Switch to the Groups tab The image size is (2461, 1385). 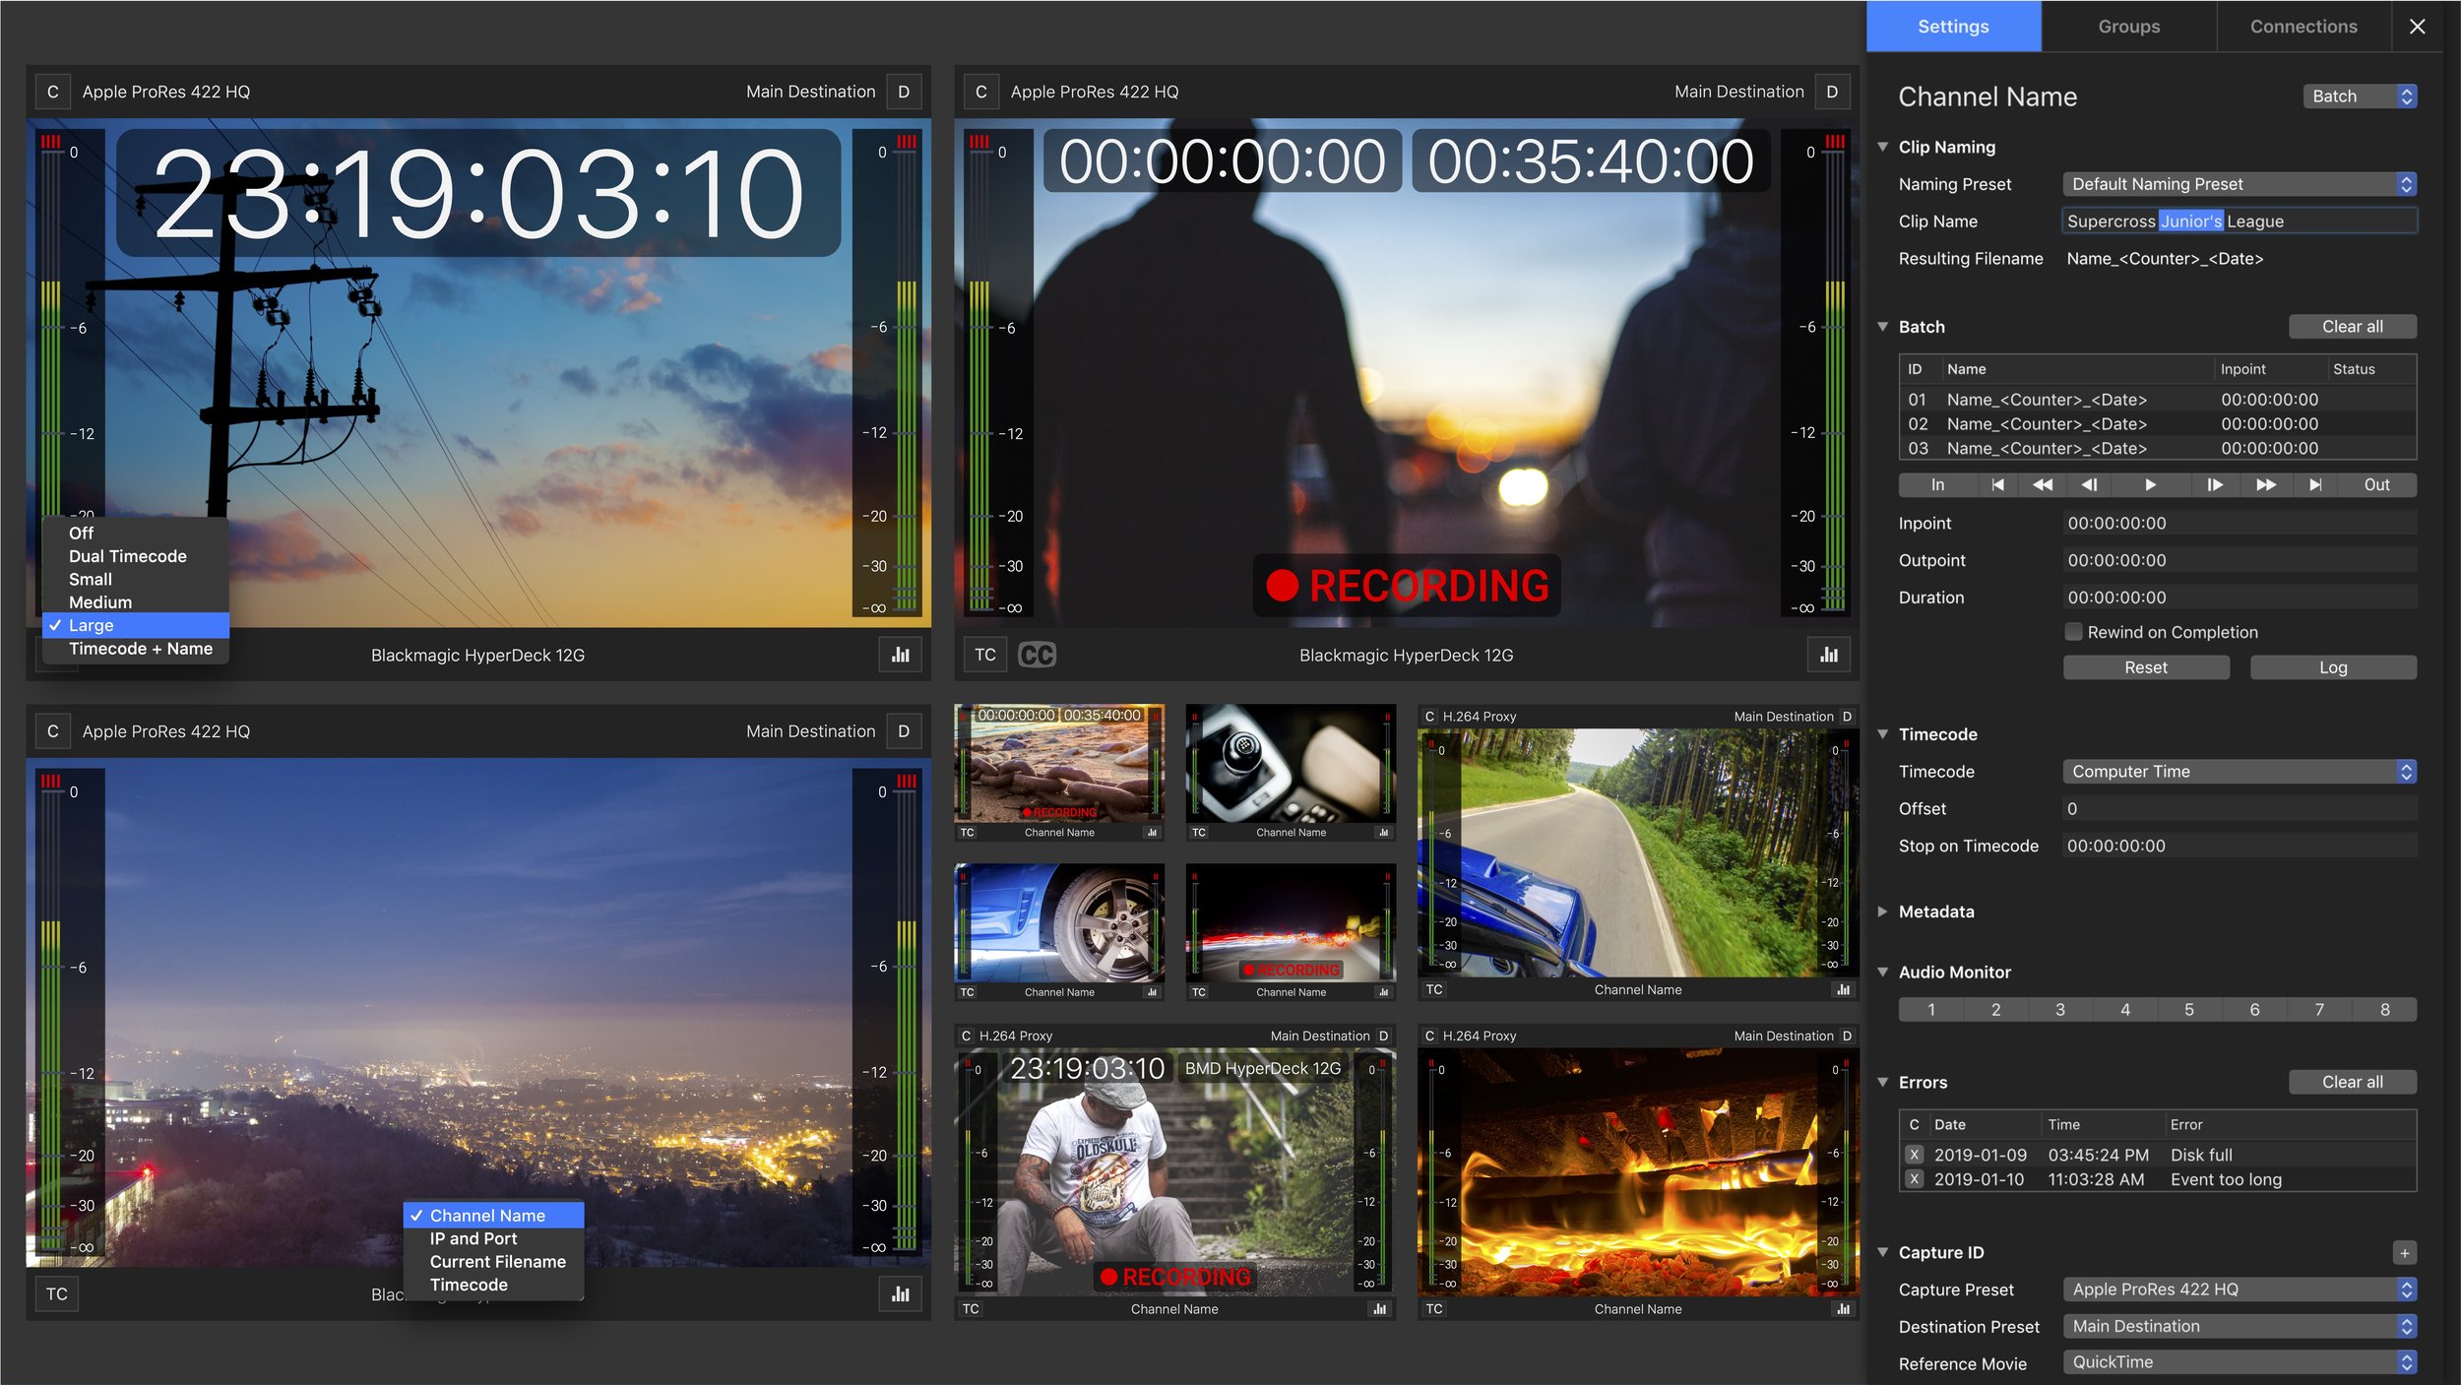2128,27
